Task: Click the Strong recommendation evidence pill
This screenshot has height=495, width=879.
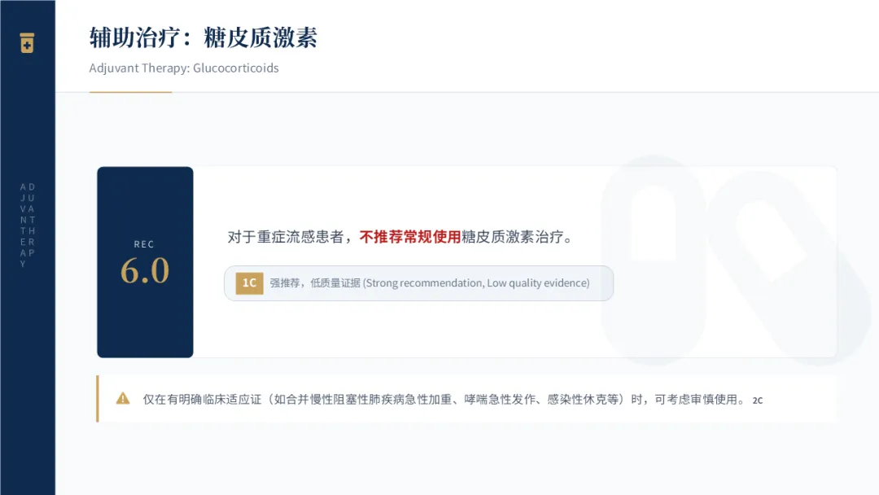Action: pos(419,283)
